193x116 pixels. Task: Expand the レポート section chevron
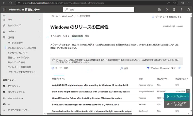[39, 32]
